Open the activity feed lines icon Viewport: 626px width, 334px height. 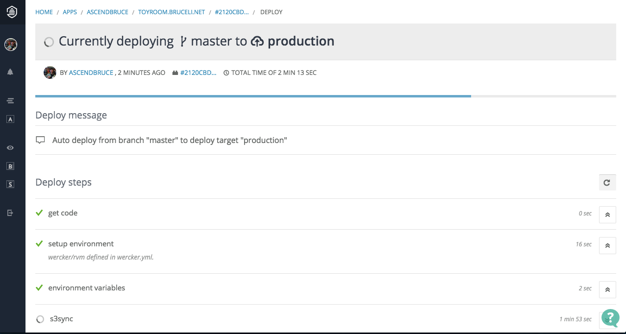pyautogui.click(x=10, y=101)
